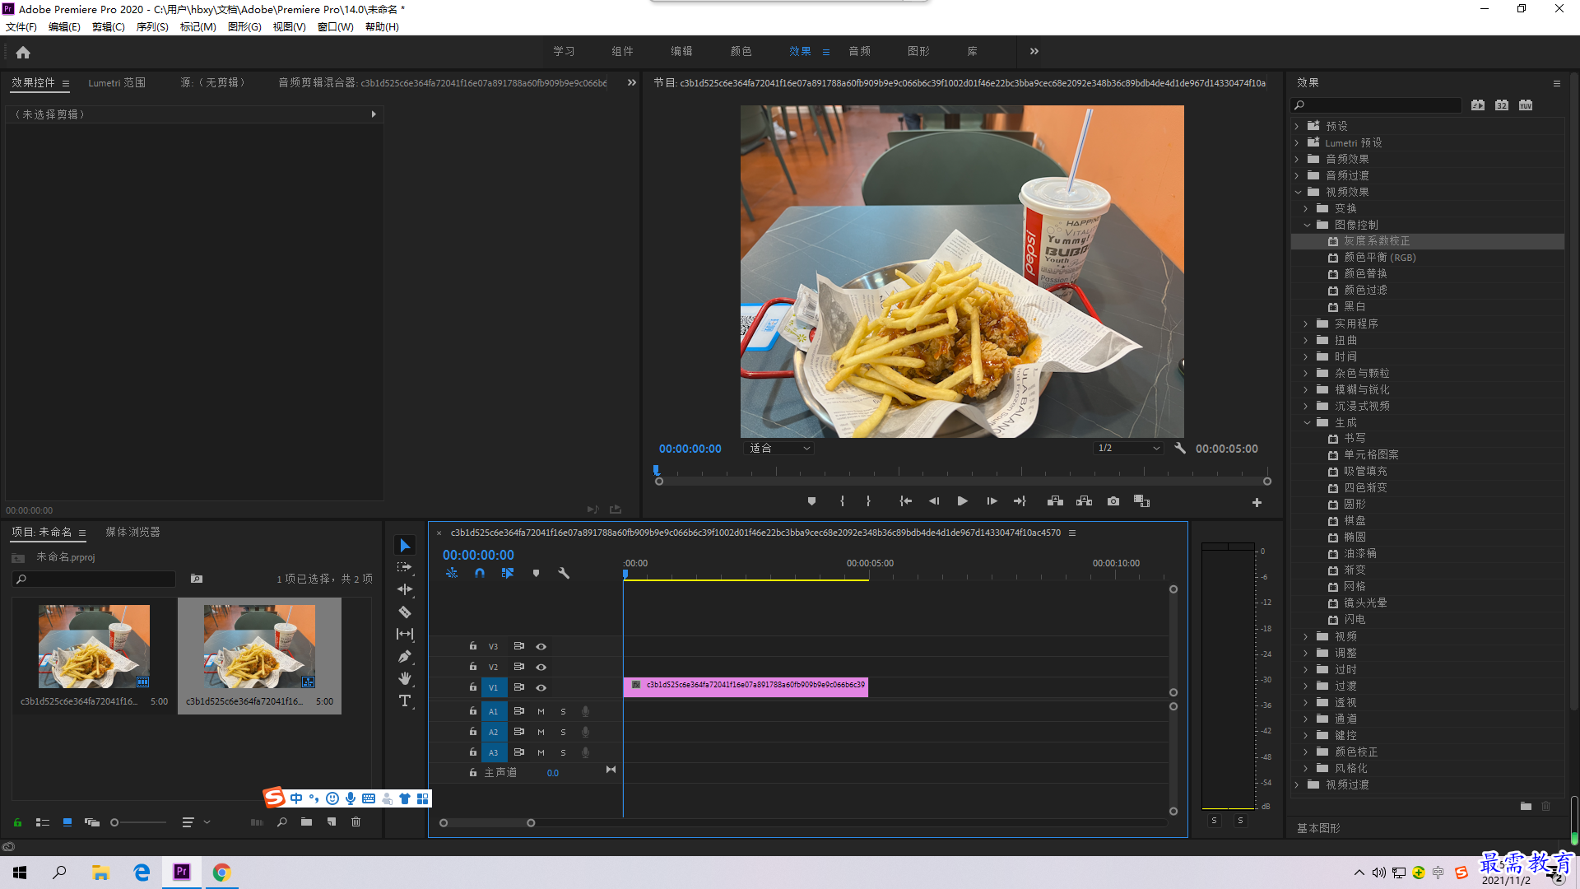The image size is (1580, 889).
Task: Expand the 预设 folder
Action: (x=1297, y=126)
